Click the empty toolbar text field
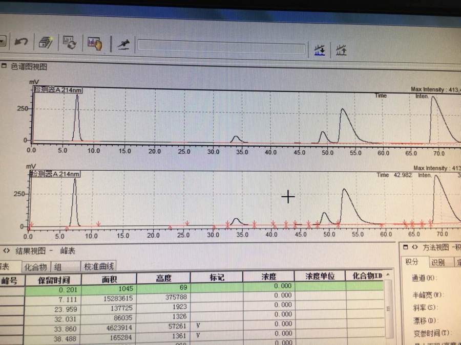This screenshot has width=461, height=345. pyautogui.click(x=221, y=48)
